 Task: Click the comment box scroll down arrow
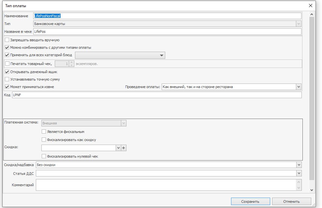pyautogui.click(x=299, y=188)
